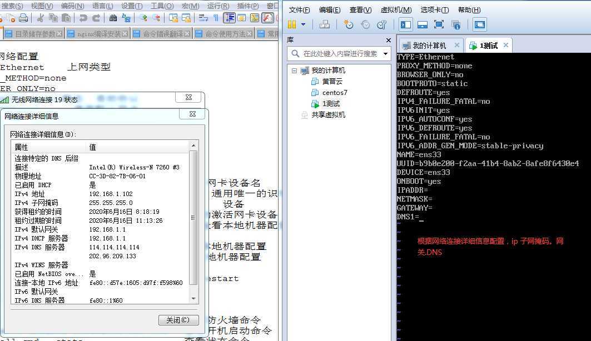Image resolution: width=591 pixels, height=341 pixels.
Task: Click the details list vertical scrollbar thumb
Action: coord(193,217)
